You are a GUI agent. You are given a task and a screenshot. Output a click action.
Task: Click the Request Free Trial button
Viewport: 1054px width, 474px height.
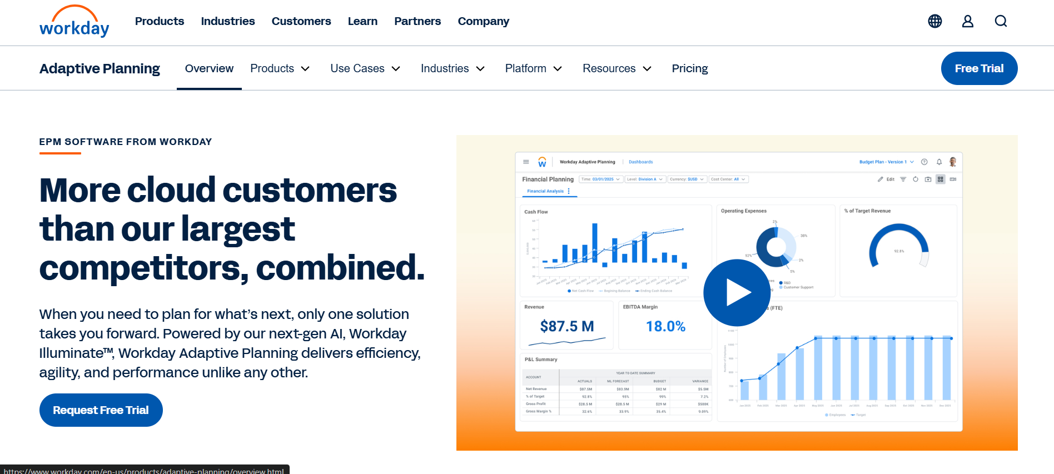[101, 410]
